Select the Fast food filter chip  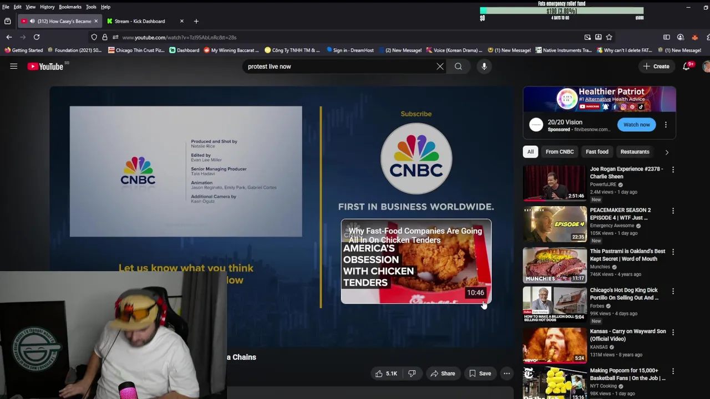tap(597, 152)
